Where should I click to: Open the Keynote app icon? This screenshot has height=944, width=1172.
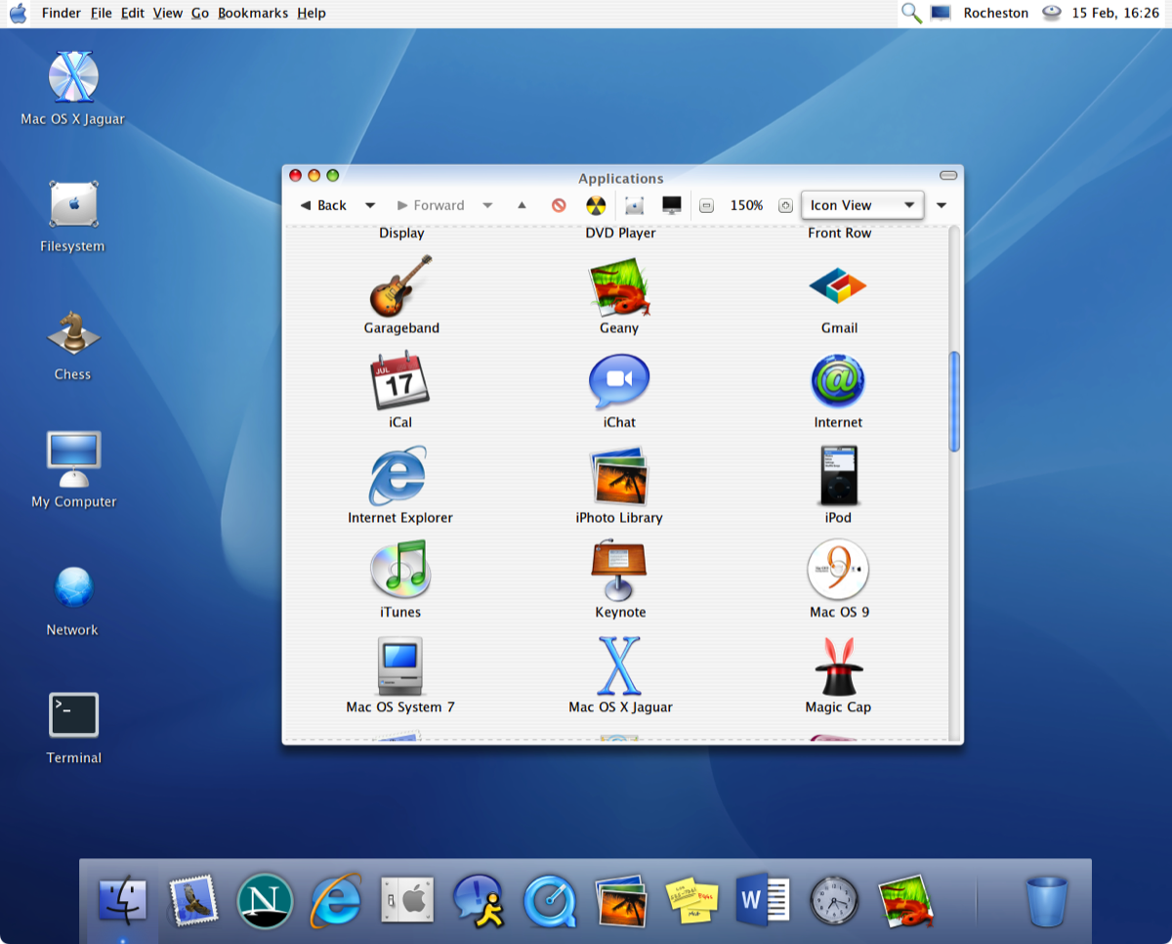coord(619,572)
